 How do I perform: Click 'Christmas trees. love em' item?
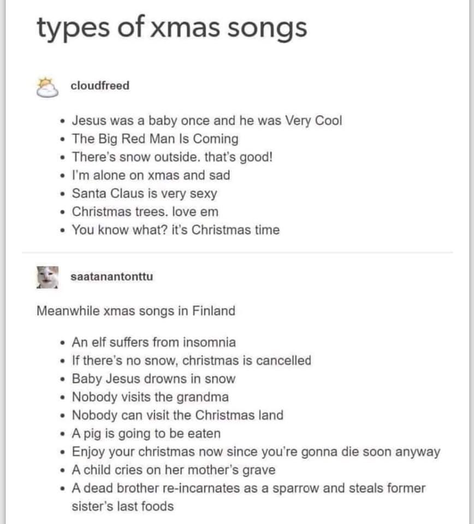[145, 212]
